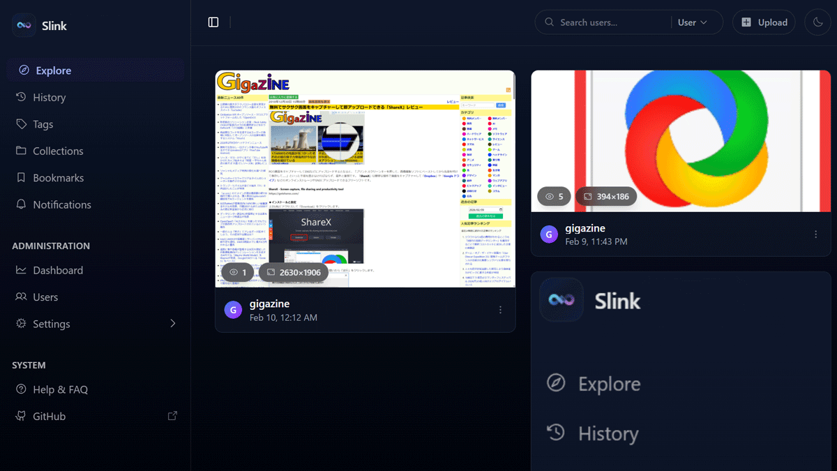Switch to dark mode via moon icon
The height and width of the screenshot is (471, 837).
[818, 22]
